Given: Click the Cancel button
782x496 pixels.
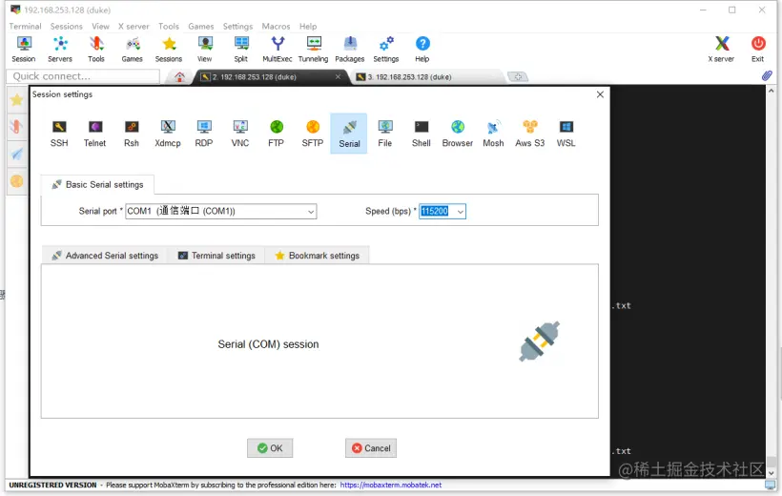Looking at the screenshot, I should tap(371, 448).
